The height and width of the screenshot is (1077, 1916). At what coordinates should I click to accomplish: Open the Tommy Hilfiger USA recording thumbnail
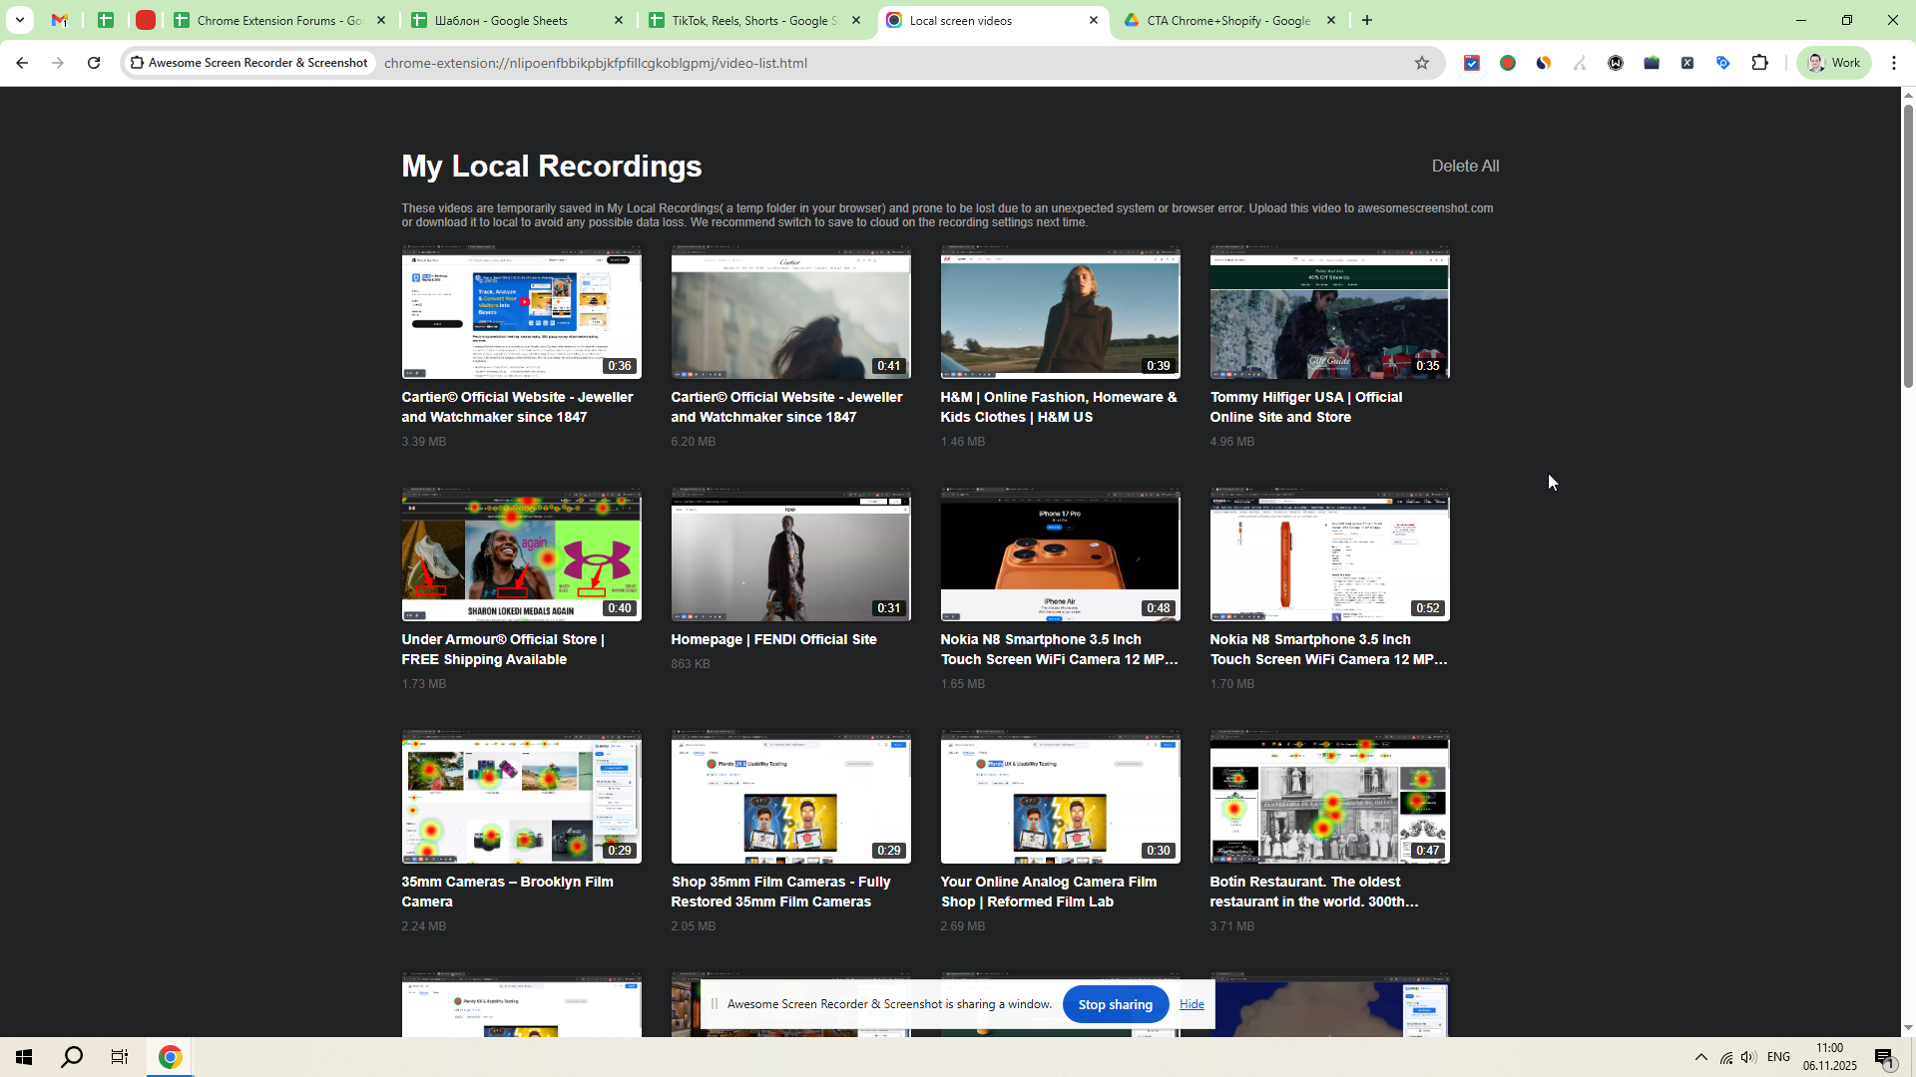coord(1329,313)
